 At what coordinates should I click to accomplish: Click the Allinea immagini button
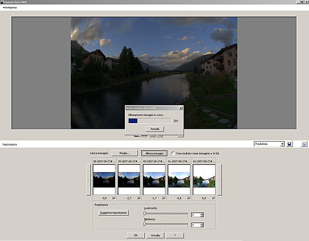pos(154,153)
